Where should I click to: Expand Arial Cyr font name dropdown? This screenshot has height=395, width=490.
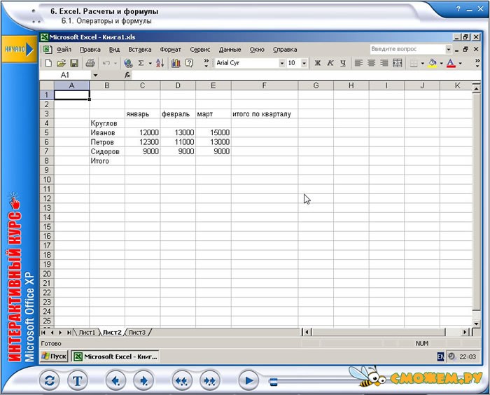282,63
